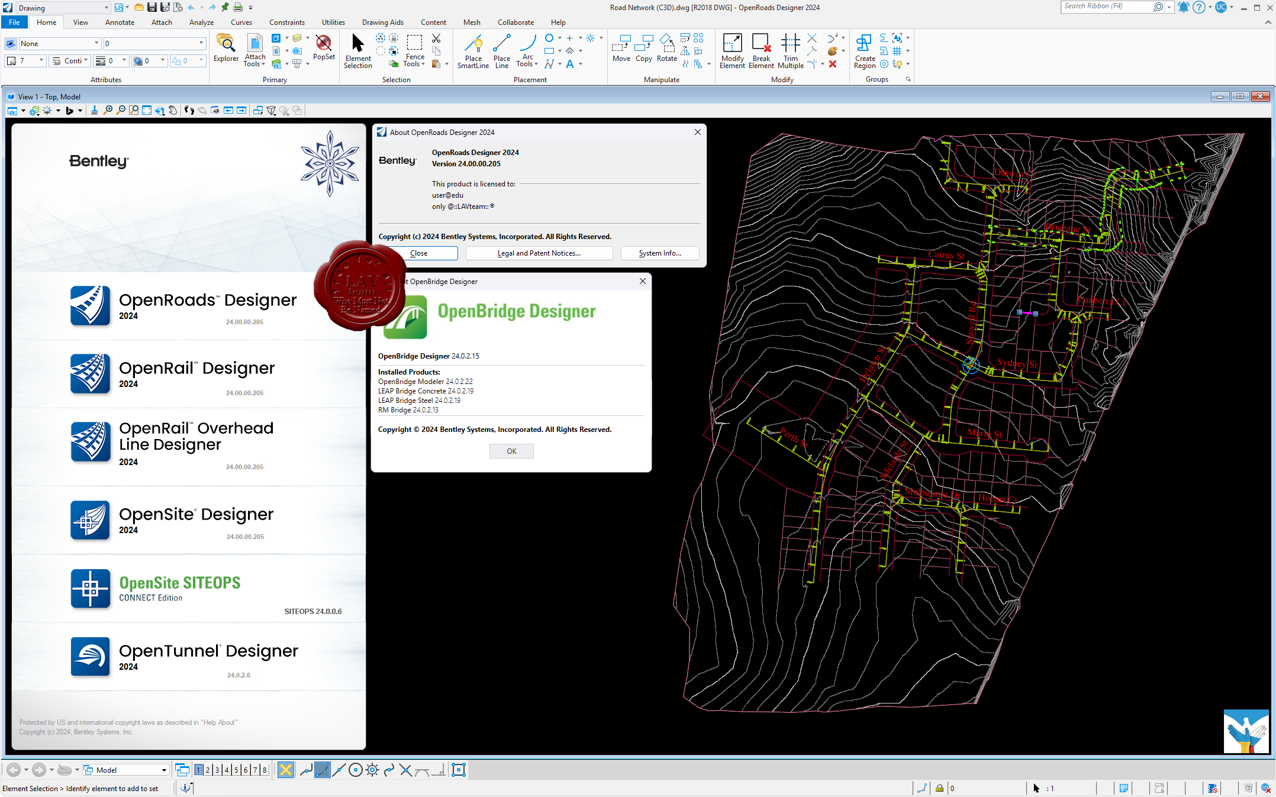Toggle AccuSnap yellow X button
The height and width of the screenshot is (797, 1276).
point(286,770)
